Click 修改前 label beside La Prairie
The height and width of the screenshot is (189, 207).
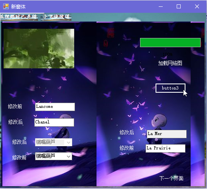[x=126, y=148]
